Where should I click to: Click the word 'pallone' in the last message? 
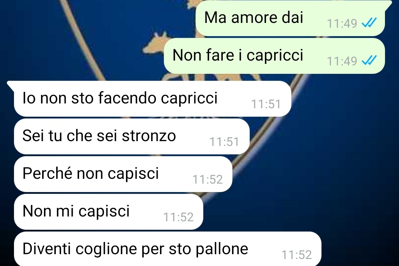(x=222, y=249)
